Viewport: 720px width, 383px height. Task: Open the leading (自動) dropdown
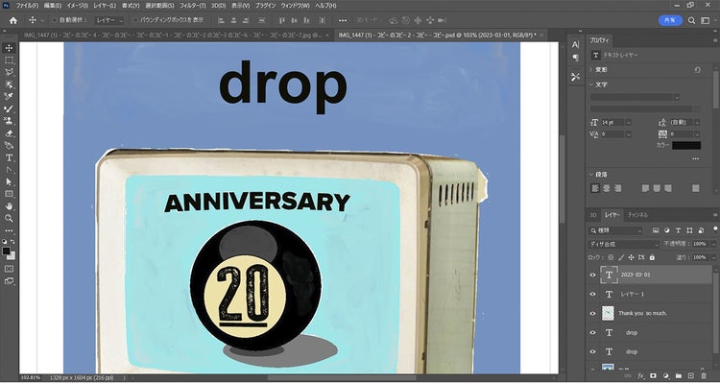coord(697,122)
